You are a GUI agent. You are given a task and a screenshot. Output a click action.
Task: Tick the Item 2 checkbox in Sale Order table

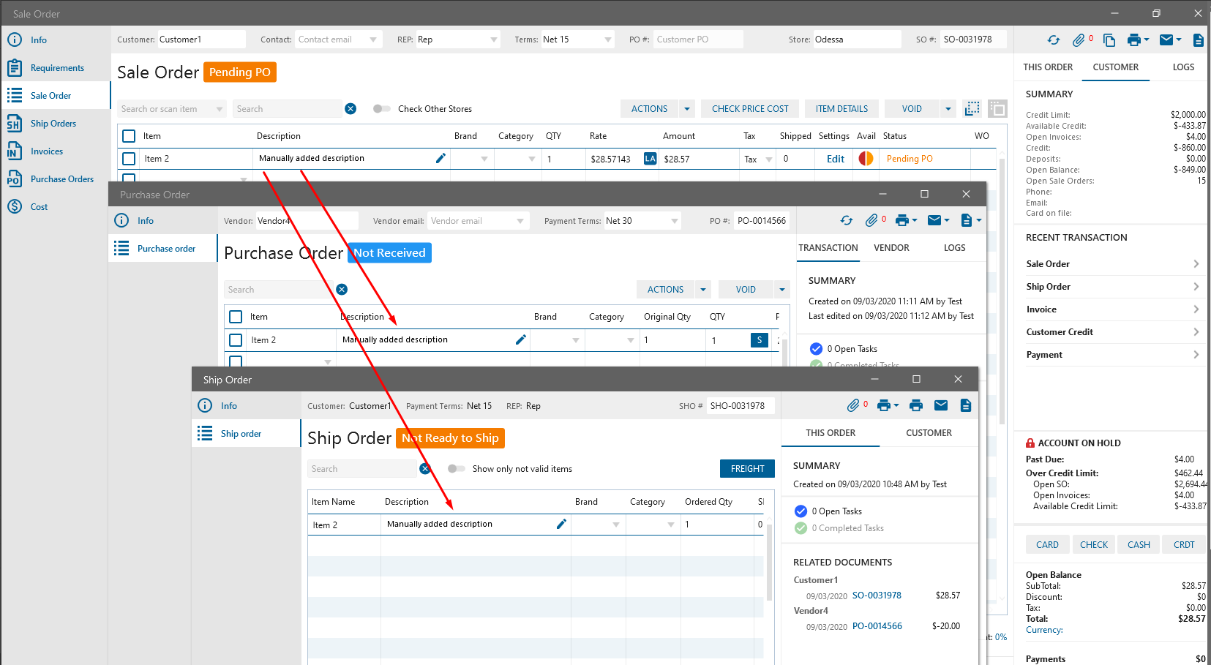[129, 159]
